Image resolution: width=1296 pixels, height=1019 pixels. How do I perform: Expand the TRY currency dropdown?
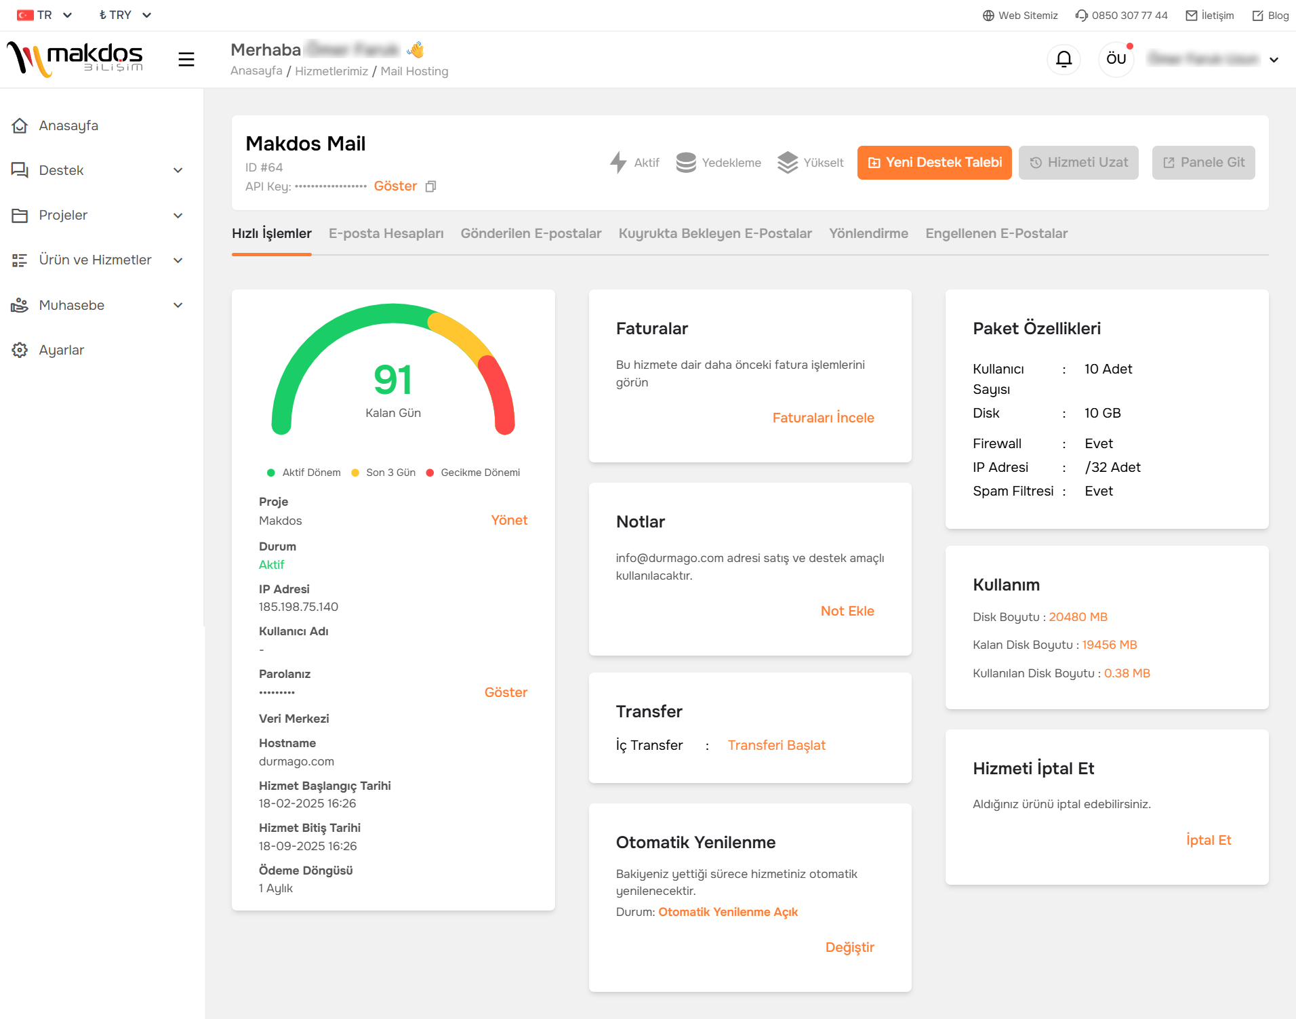coord(146,15)
